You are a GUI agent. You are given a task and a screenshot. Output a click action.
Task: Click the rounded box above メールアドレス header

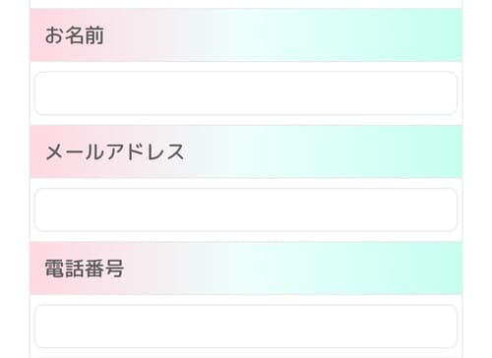click(x=246, y=93)
